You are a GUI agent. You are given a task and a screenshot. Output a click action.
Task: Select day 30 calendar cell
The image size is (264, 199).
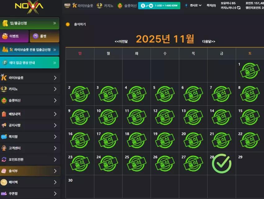(80, 187)
